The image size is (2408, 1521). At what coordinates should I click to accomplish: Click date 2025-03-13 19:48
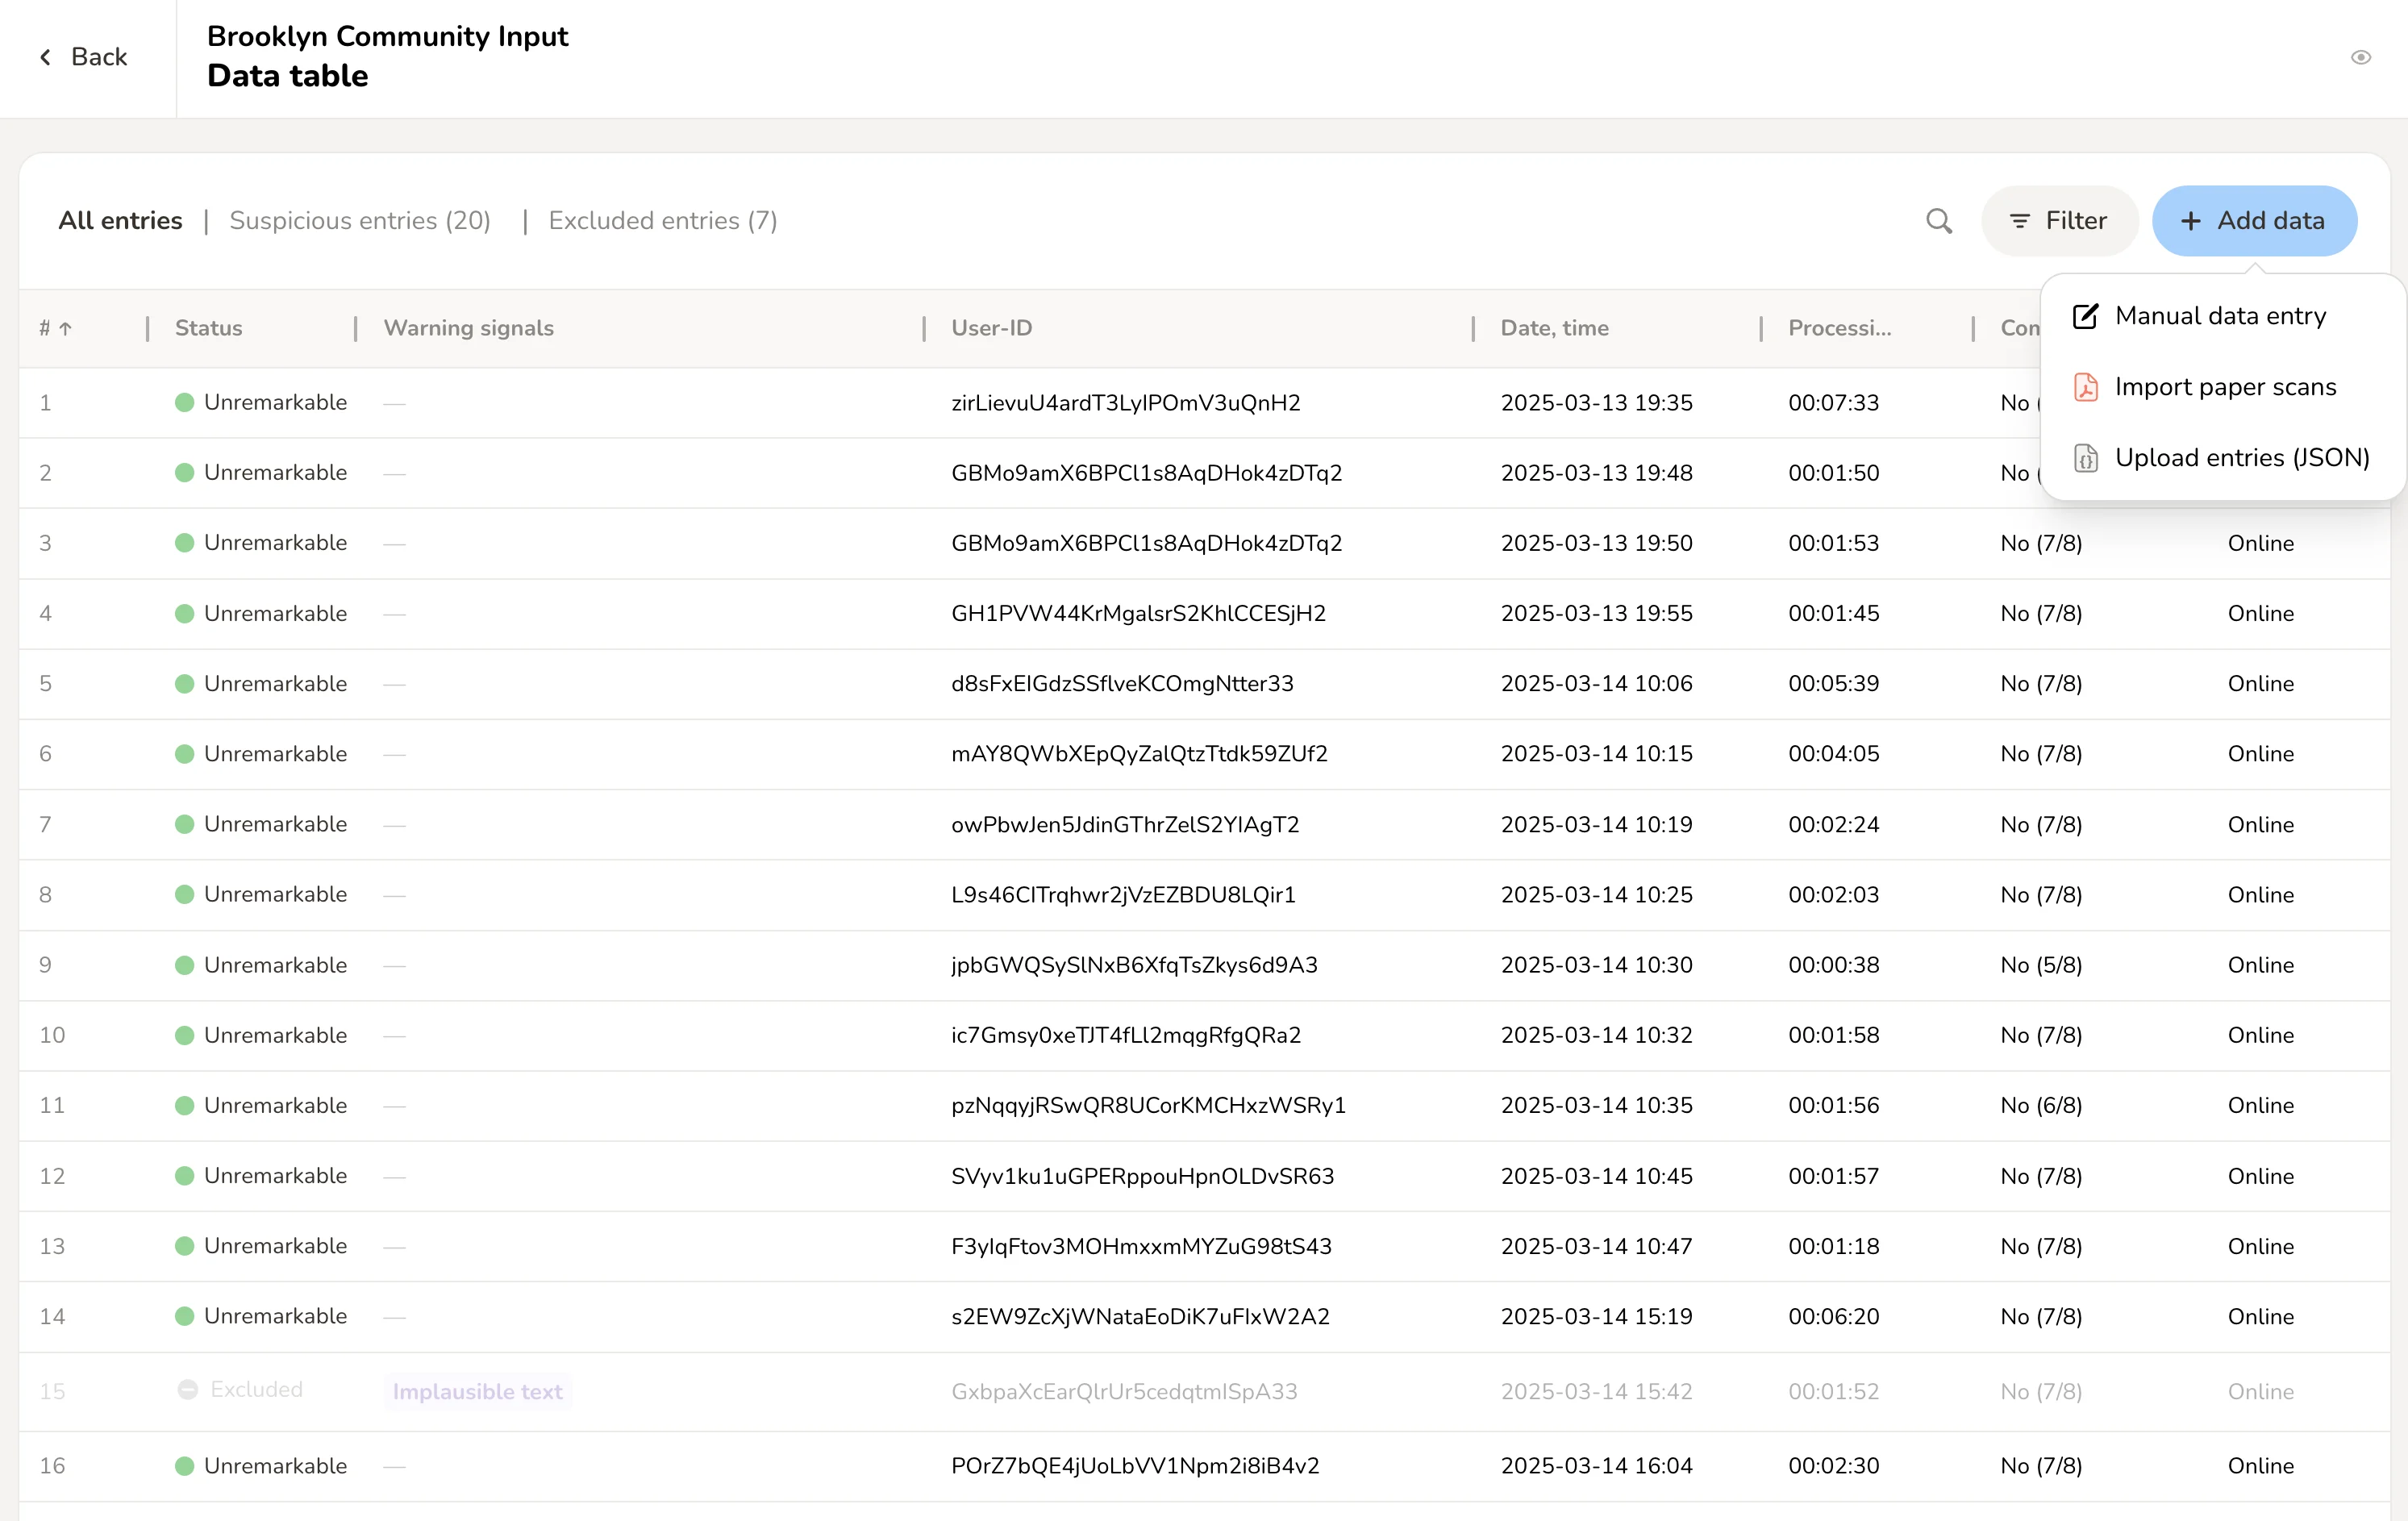(x=1596, y=473)
